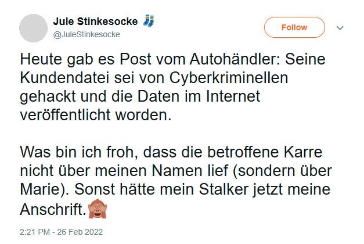The image size is (364, 244).
Task: Click the socks emoji beside the name
Action: pos(149,21)
